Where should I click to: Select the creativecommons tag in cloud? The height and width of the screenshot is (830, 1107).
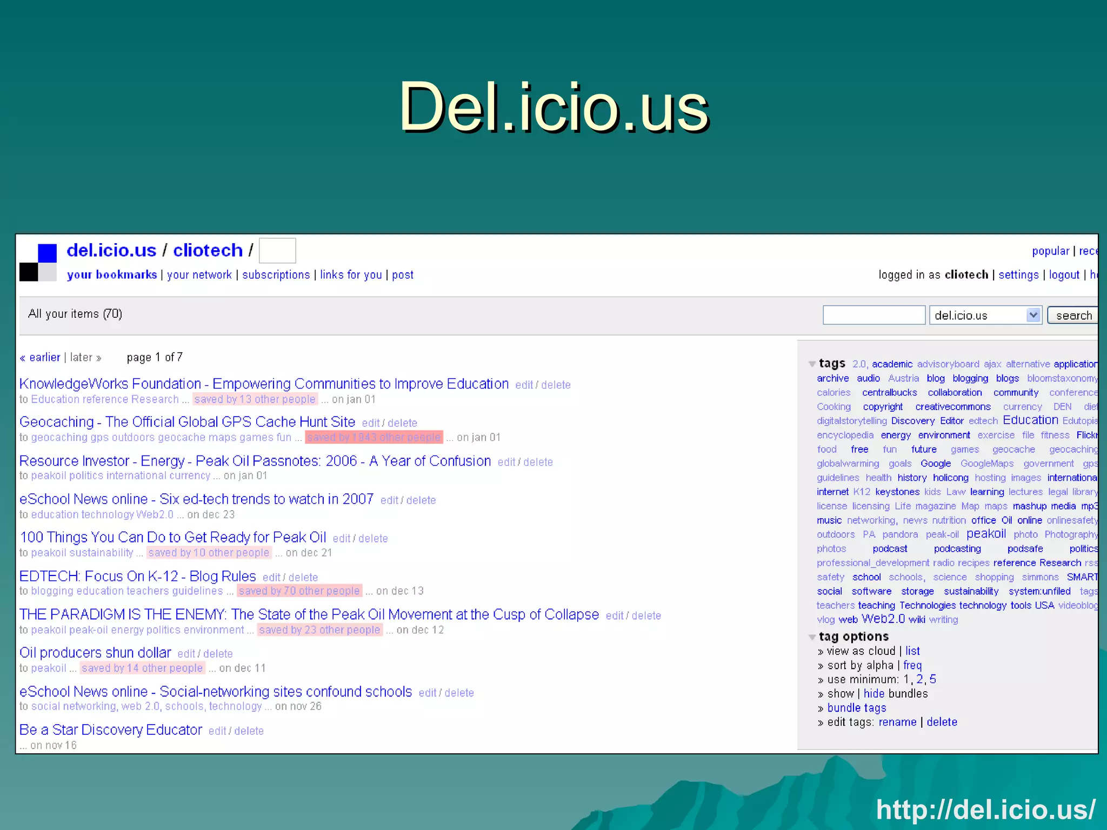(952, 406)
